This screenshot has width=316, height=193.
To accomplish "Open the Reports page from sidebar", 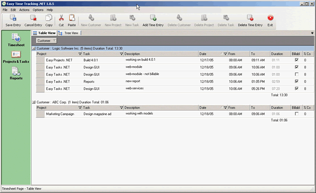I will click(16, 74).
